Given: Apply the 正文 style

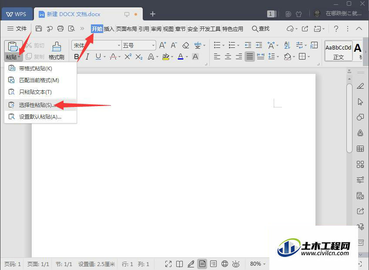Looking at the screenshot, I should point(339,51).
